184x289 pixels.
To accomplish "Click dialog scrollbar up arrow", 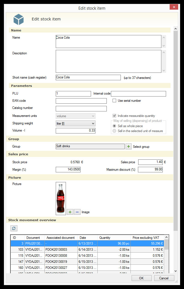I will coord(175,29).
